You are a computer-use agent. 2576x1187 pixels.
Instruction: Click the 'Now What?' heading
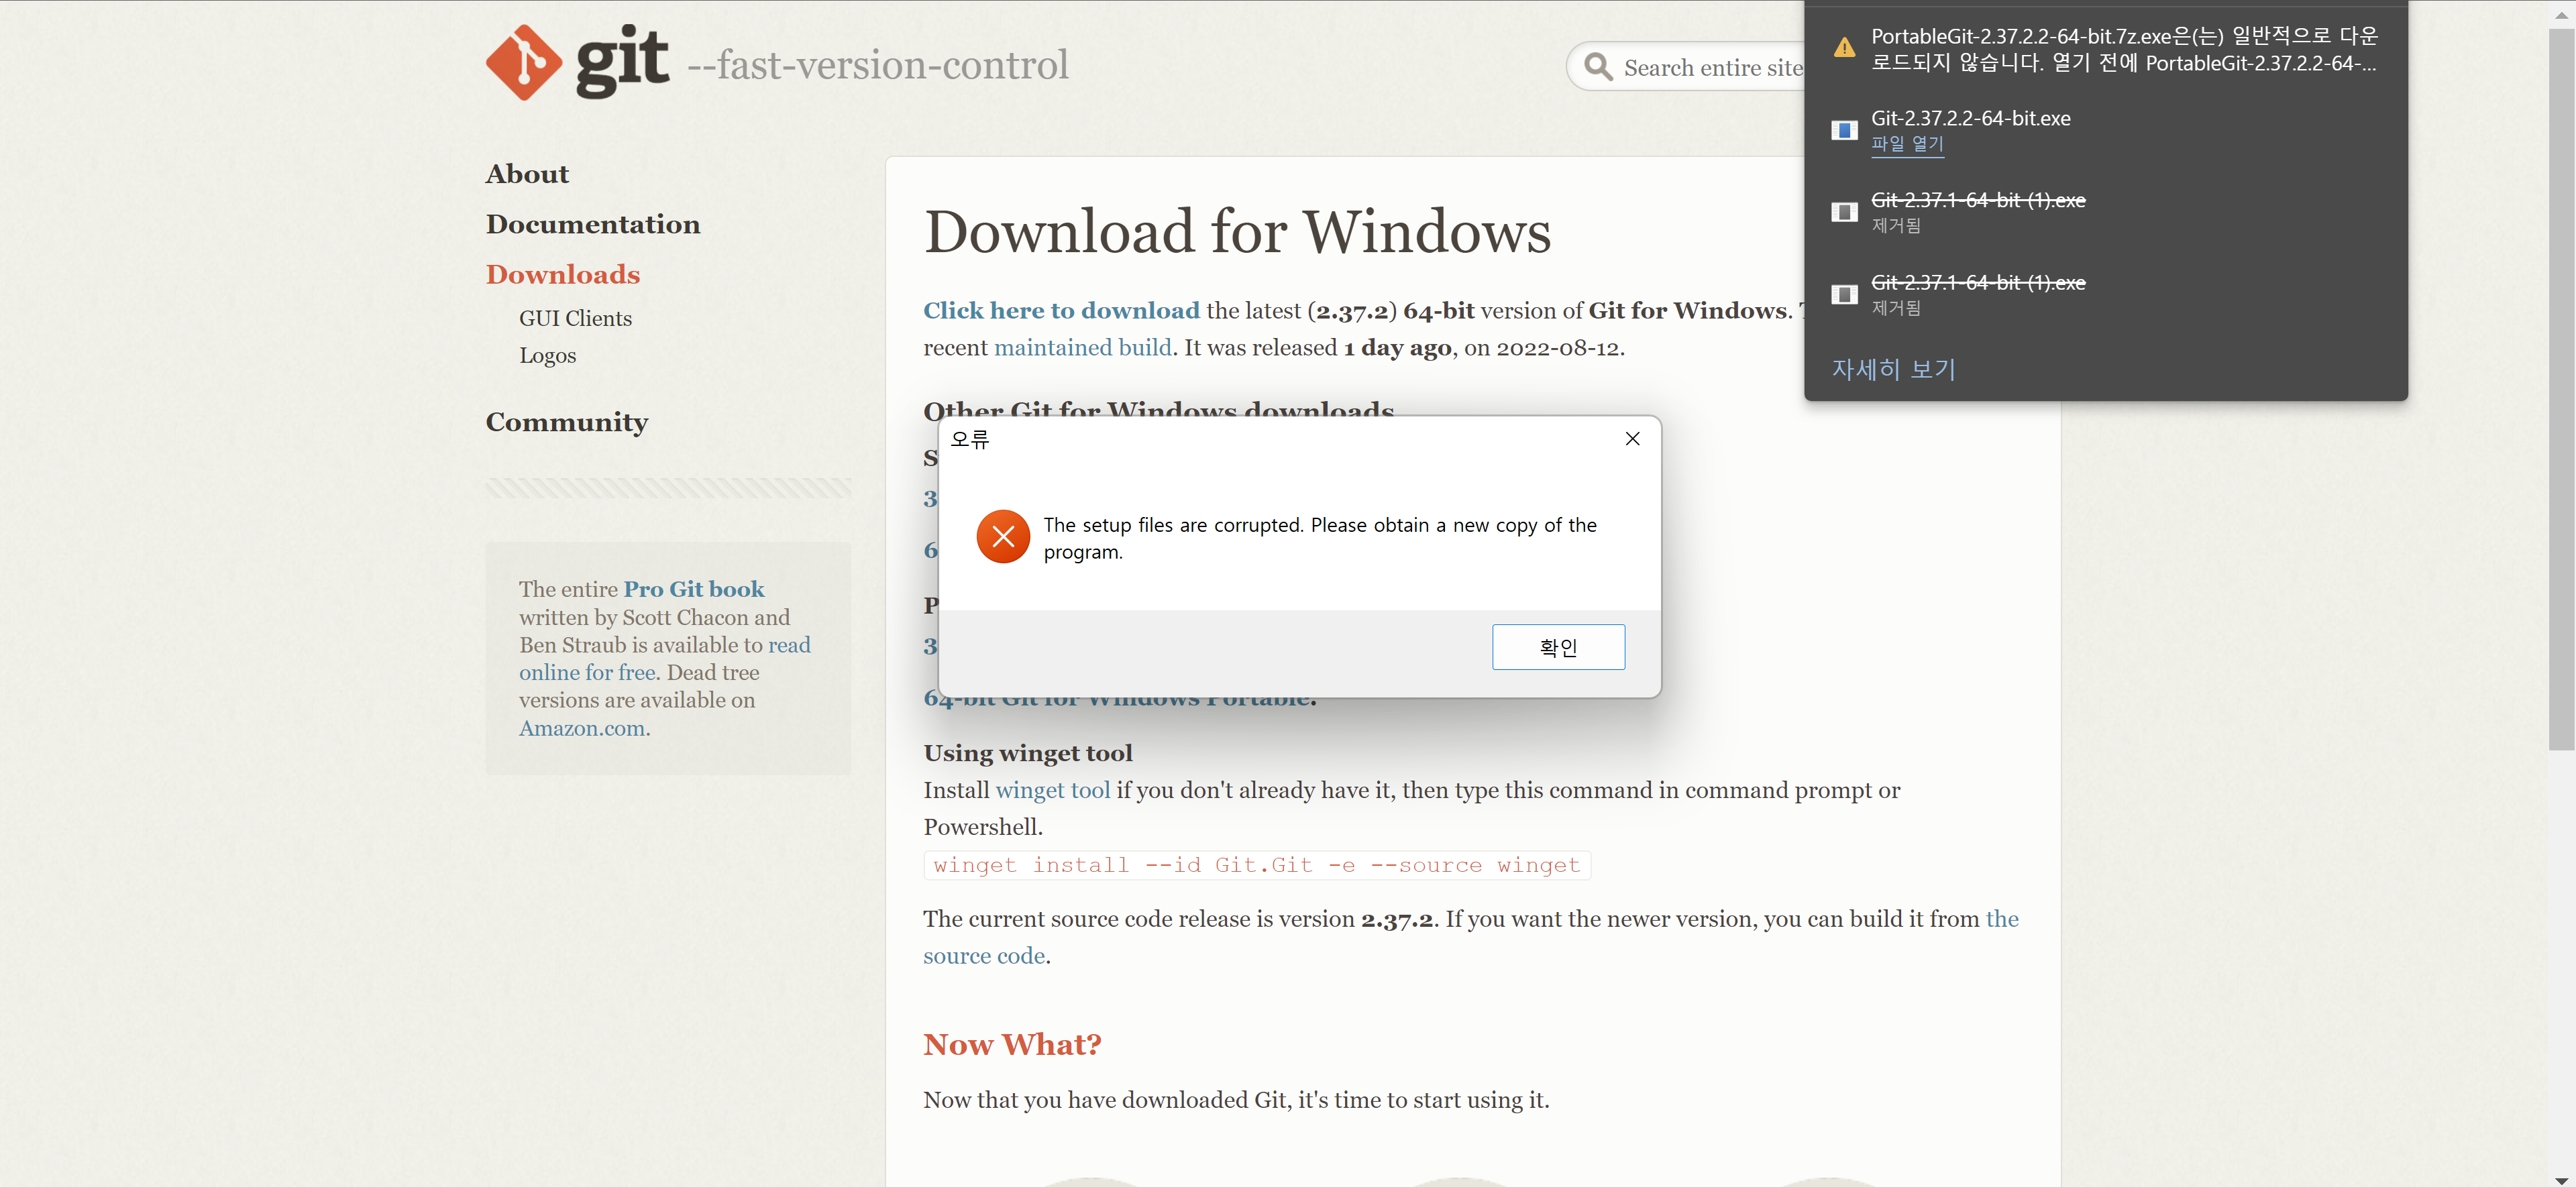click(x=1012, y=1044)
